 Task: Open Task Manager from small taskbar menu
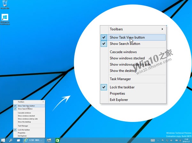pos(29,126)
